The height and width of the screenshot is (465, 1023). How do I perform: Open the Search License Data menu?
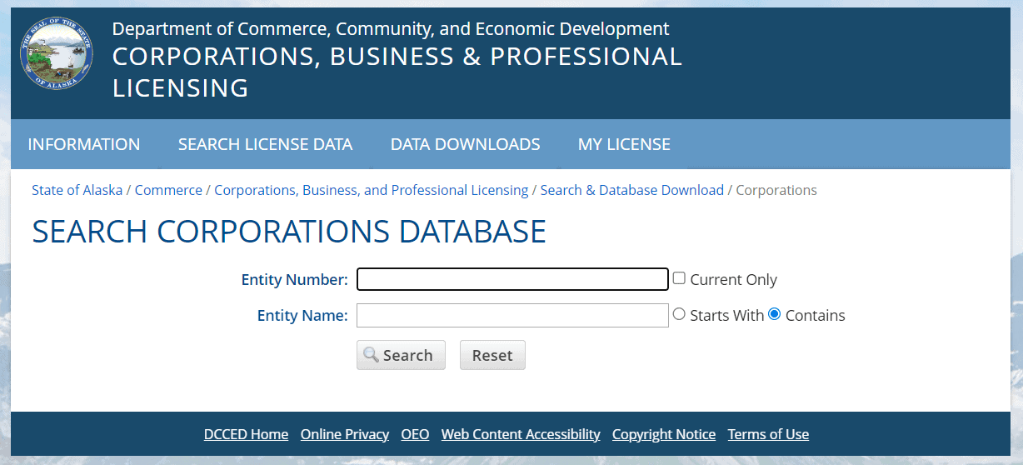(x=265, y=144)
